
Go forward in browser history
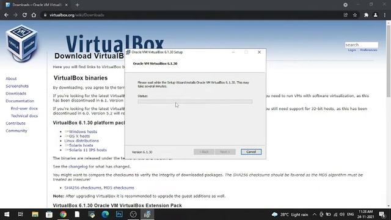pos(15,15)
